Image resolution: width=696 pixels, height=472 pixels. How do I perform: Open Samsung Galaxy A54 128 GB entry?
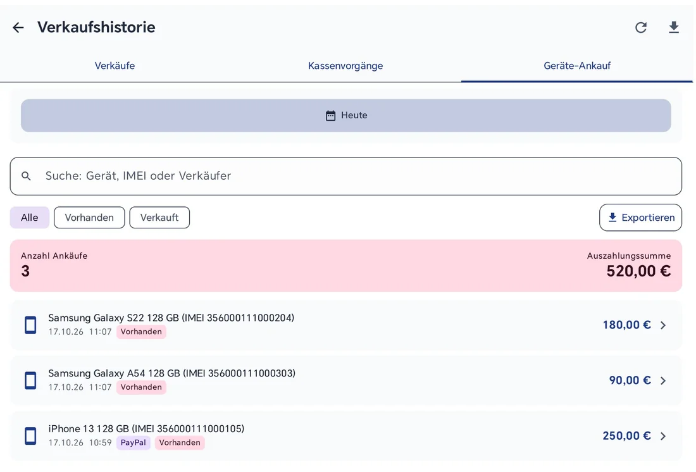pos(345,380)
